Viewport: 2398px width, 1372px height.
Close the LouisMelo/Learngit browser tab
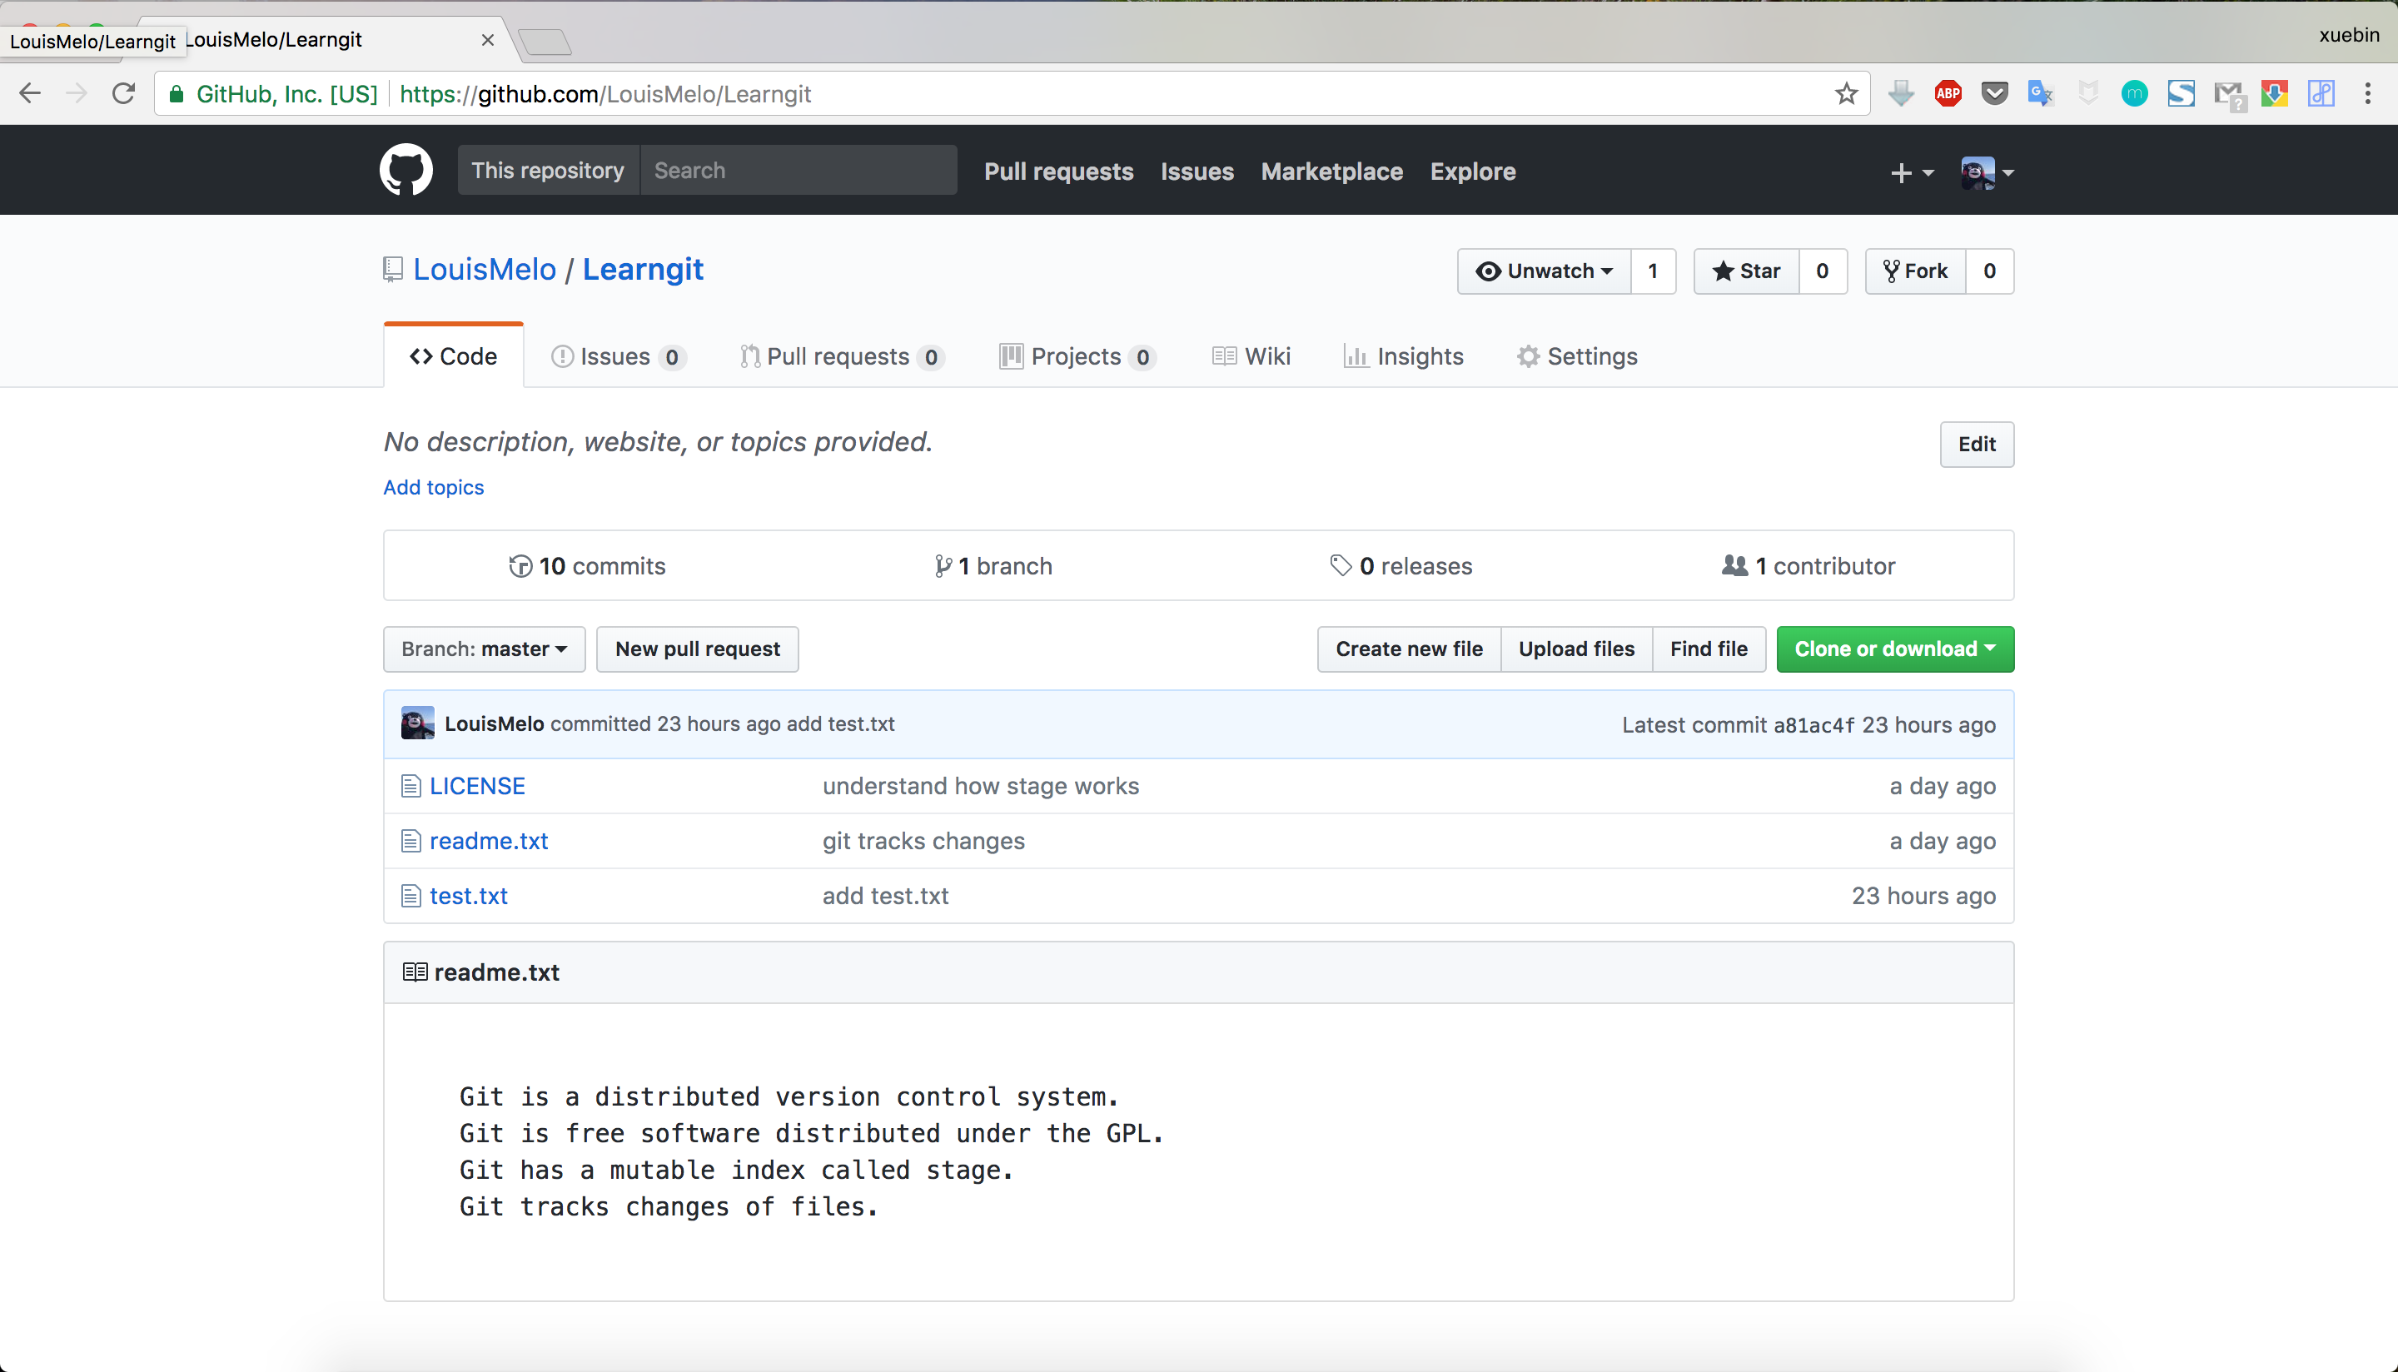click(x=487, y=40)
